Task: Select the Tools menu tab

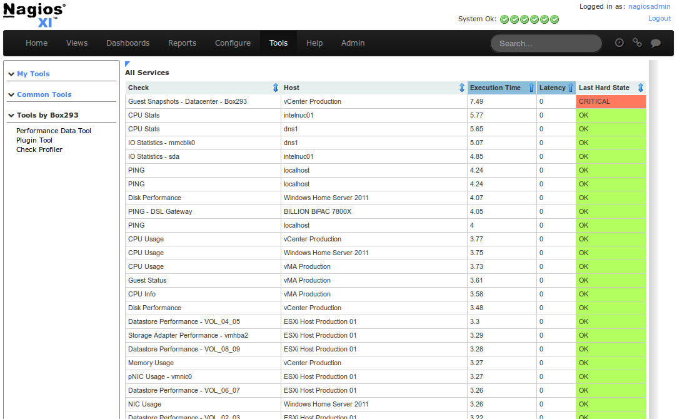Action: [x=278, y=43]
